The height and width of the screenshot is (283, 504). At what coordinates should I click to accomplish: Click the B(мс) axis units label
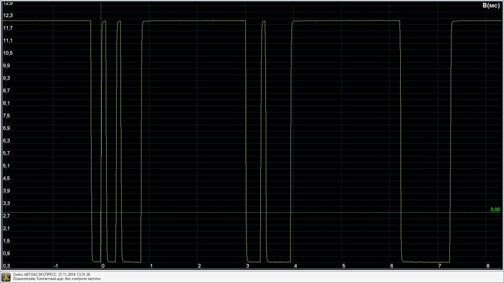(x=491, y=5)
